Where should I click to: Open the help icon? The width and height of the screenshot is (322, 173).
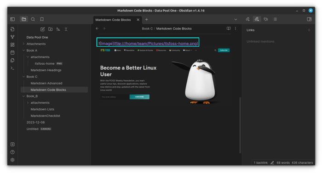(x=12, y=152)
